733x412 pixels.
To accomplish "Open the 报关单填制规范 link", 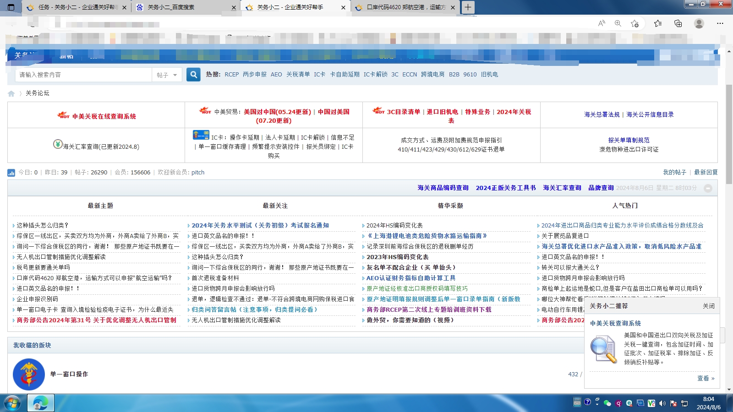I will pos(629,140).
